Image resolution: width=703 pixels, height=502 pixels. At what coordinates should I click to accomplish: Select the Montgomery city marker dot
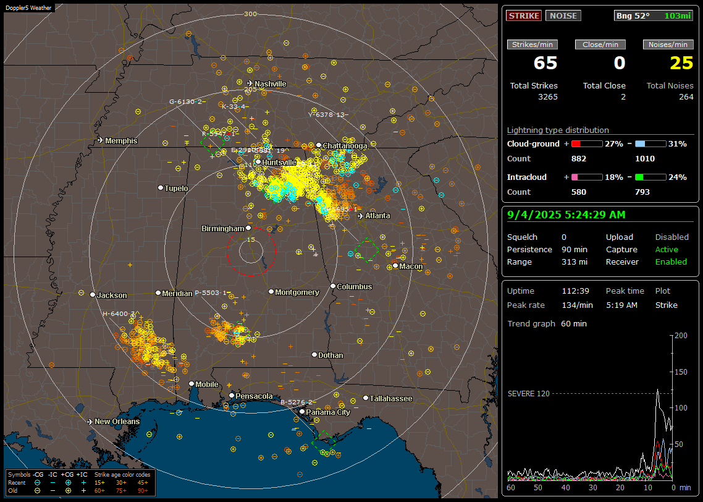point(271,292)
